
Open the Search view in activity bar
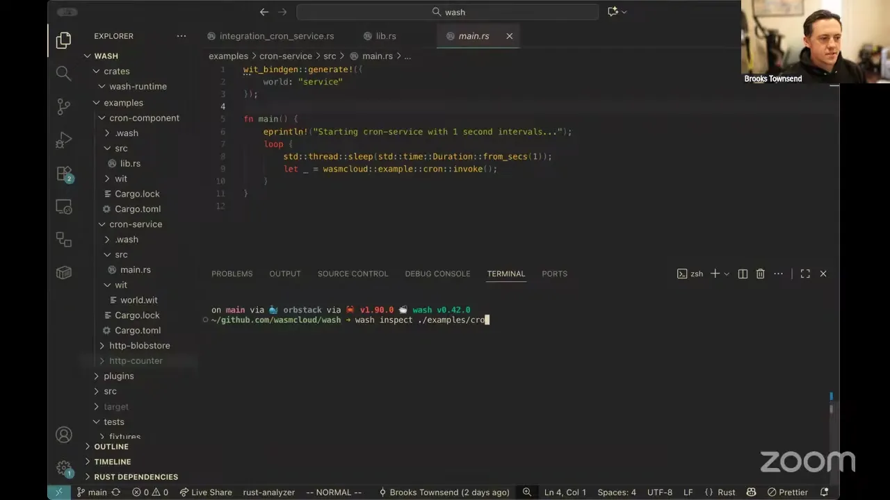(x=63, y=73)
